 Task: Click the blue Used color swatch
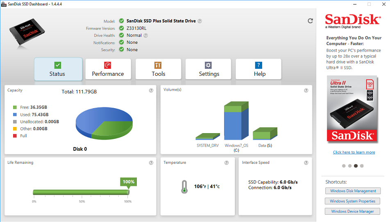[15, 115]
